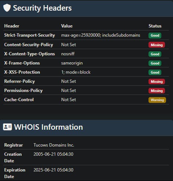173x181 pixels.
Task: Click the Missing badge for Content-Security-Policy
Action: click(157, 45)
